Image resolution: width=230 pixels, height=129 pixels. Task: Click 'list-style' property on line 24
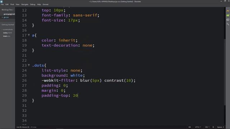54,70
